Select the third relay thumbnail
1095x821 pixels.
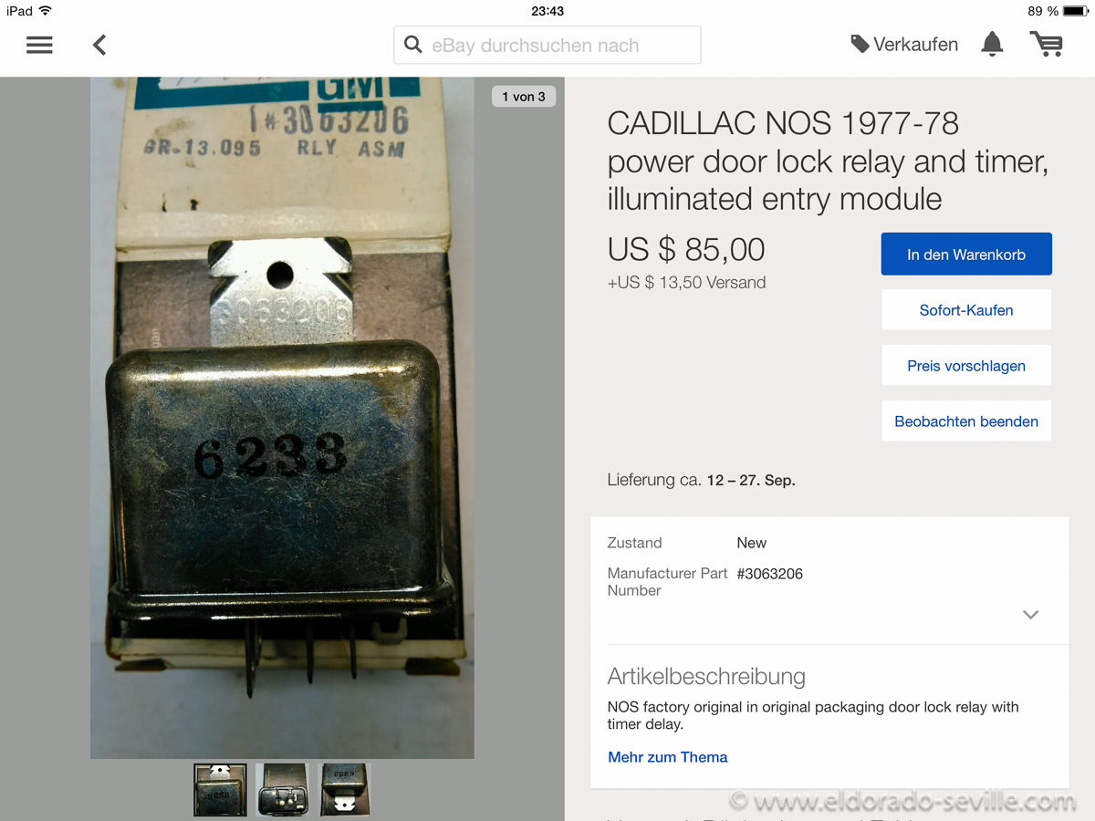[x=344, y=790]
